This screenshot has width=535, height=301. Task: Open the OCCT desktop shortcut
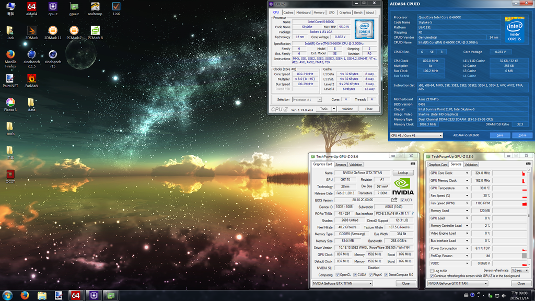pyautogui.click(x=10, y=175)
